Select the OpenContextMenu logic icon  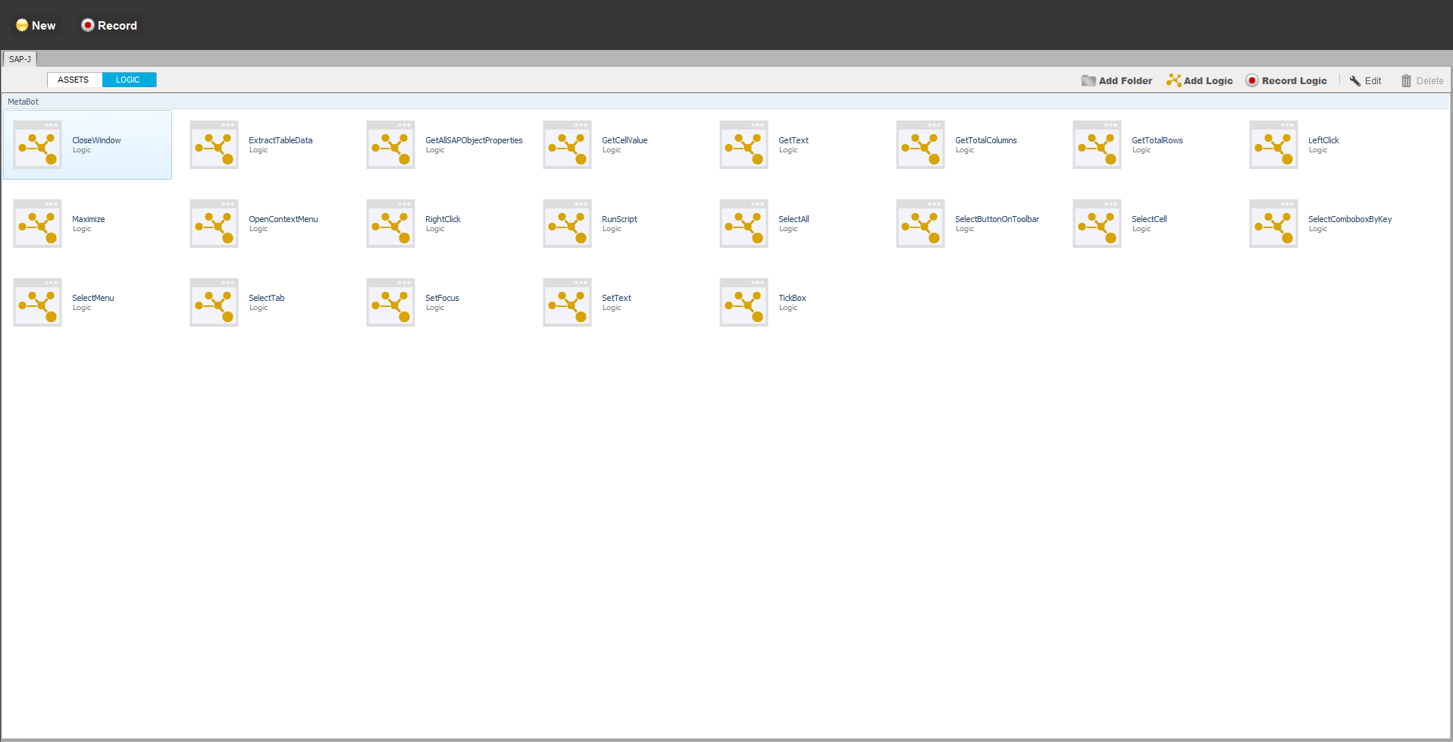pyautogui.click(x=214, y=224)
